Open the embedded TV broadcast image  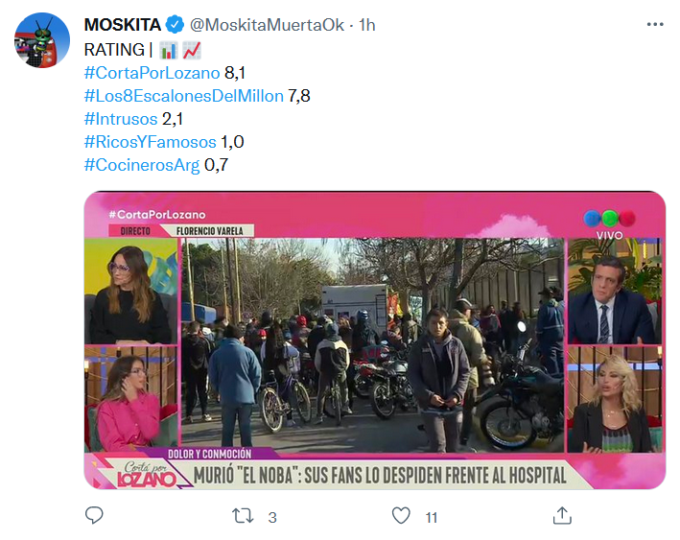pyautogui.click(x=375, y=340)
